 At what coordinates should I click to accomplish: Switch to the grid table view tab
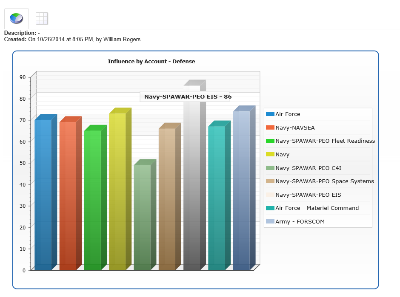[x=42, y=18]
